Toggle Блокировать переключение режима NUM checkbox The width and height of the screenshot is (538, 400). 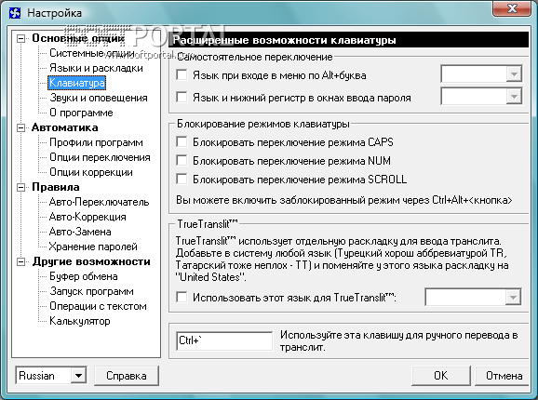tap(182, 160)
